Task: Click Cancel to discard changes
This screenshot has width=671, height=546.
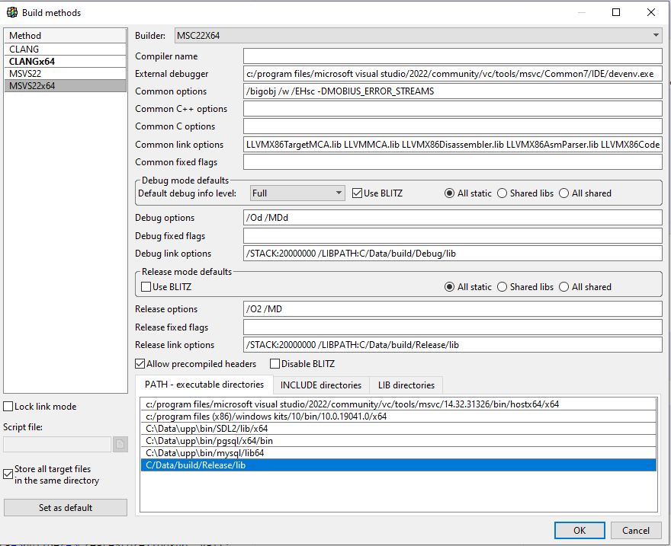Action: 635,530
